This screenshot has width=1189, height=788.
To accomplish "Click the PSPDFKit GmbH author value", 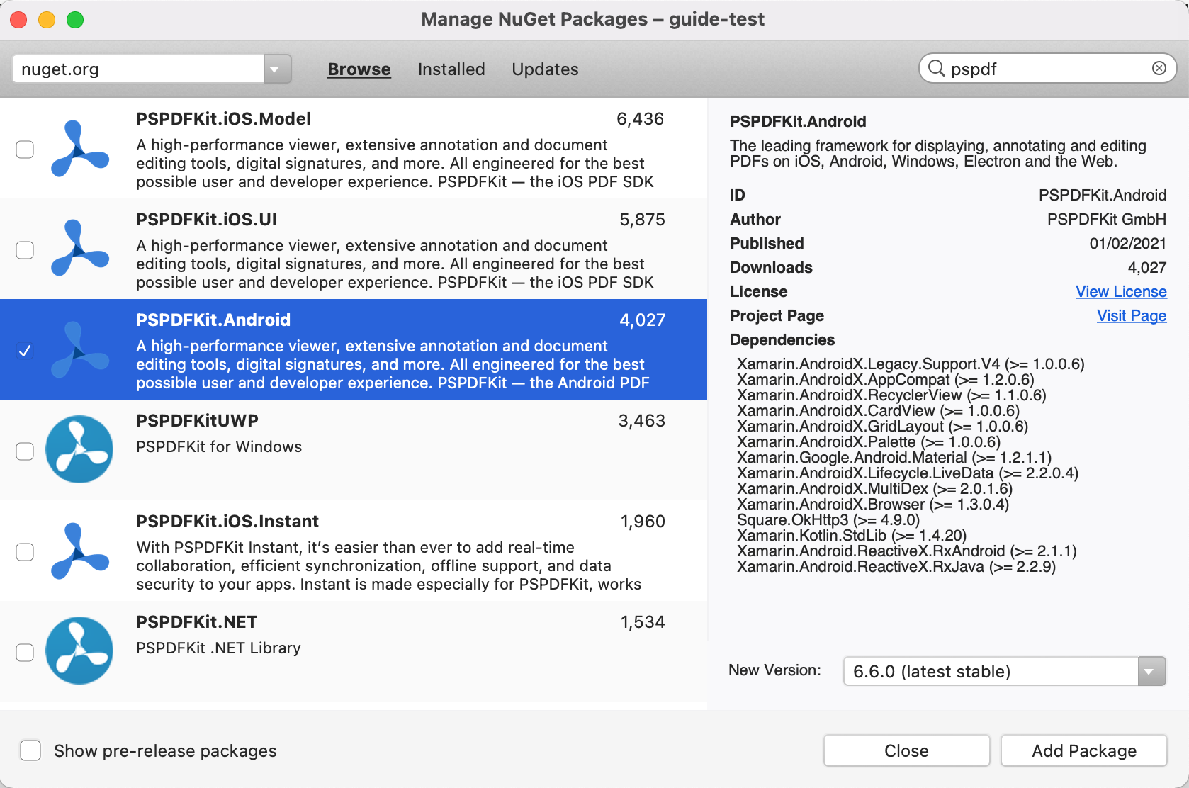I will (1107, 220).
